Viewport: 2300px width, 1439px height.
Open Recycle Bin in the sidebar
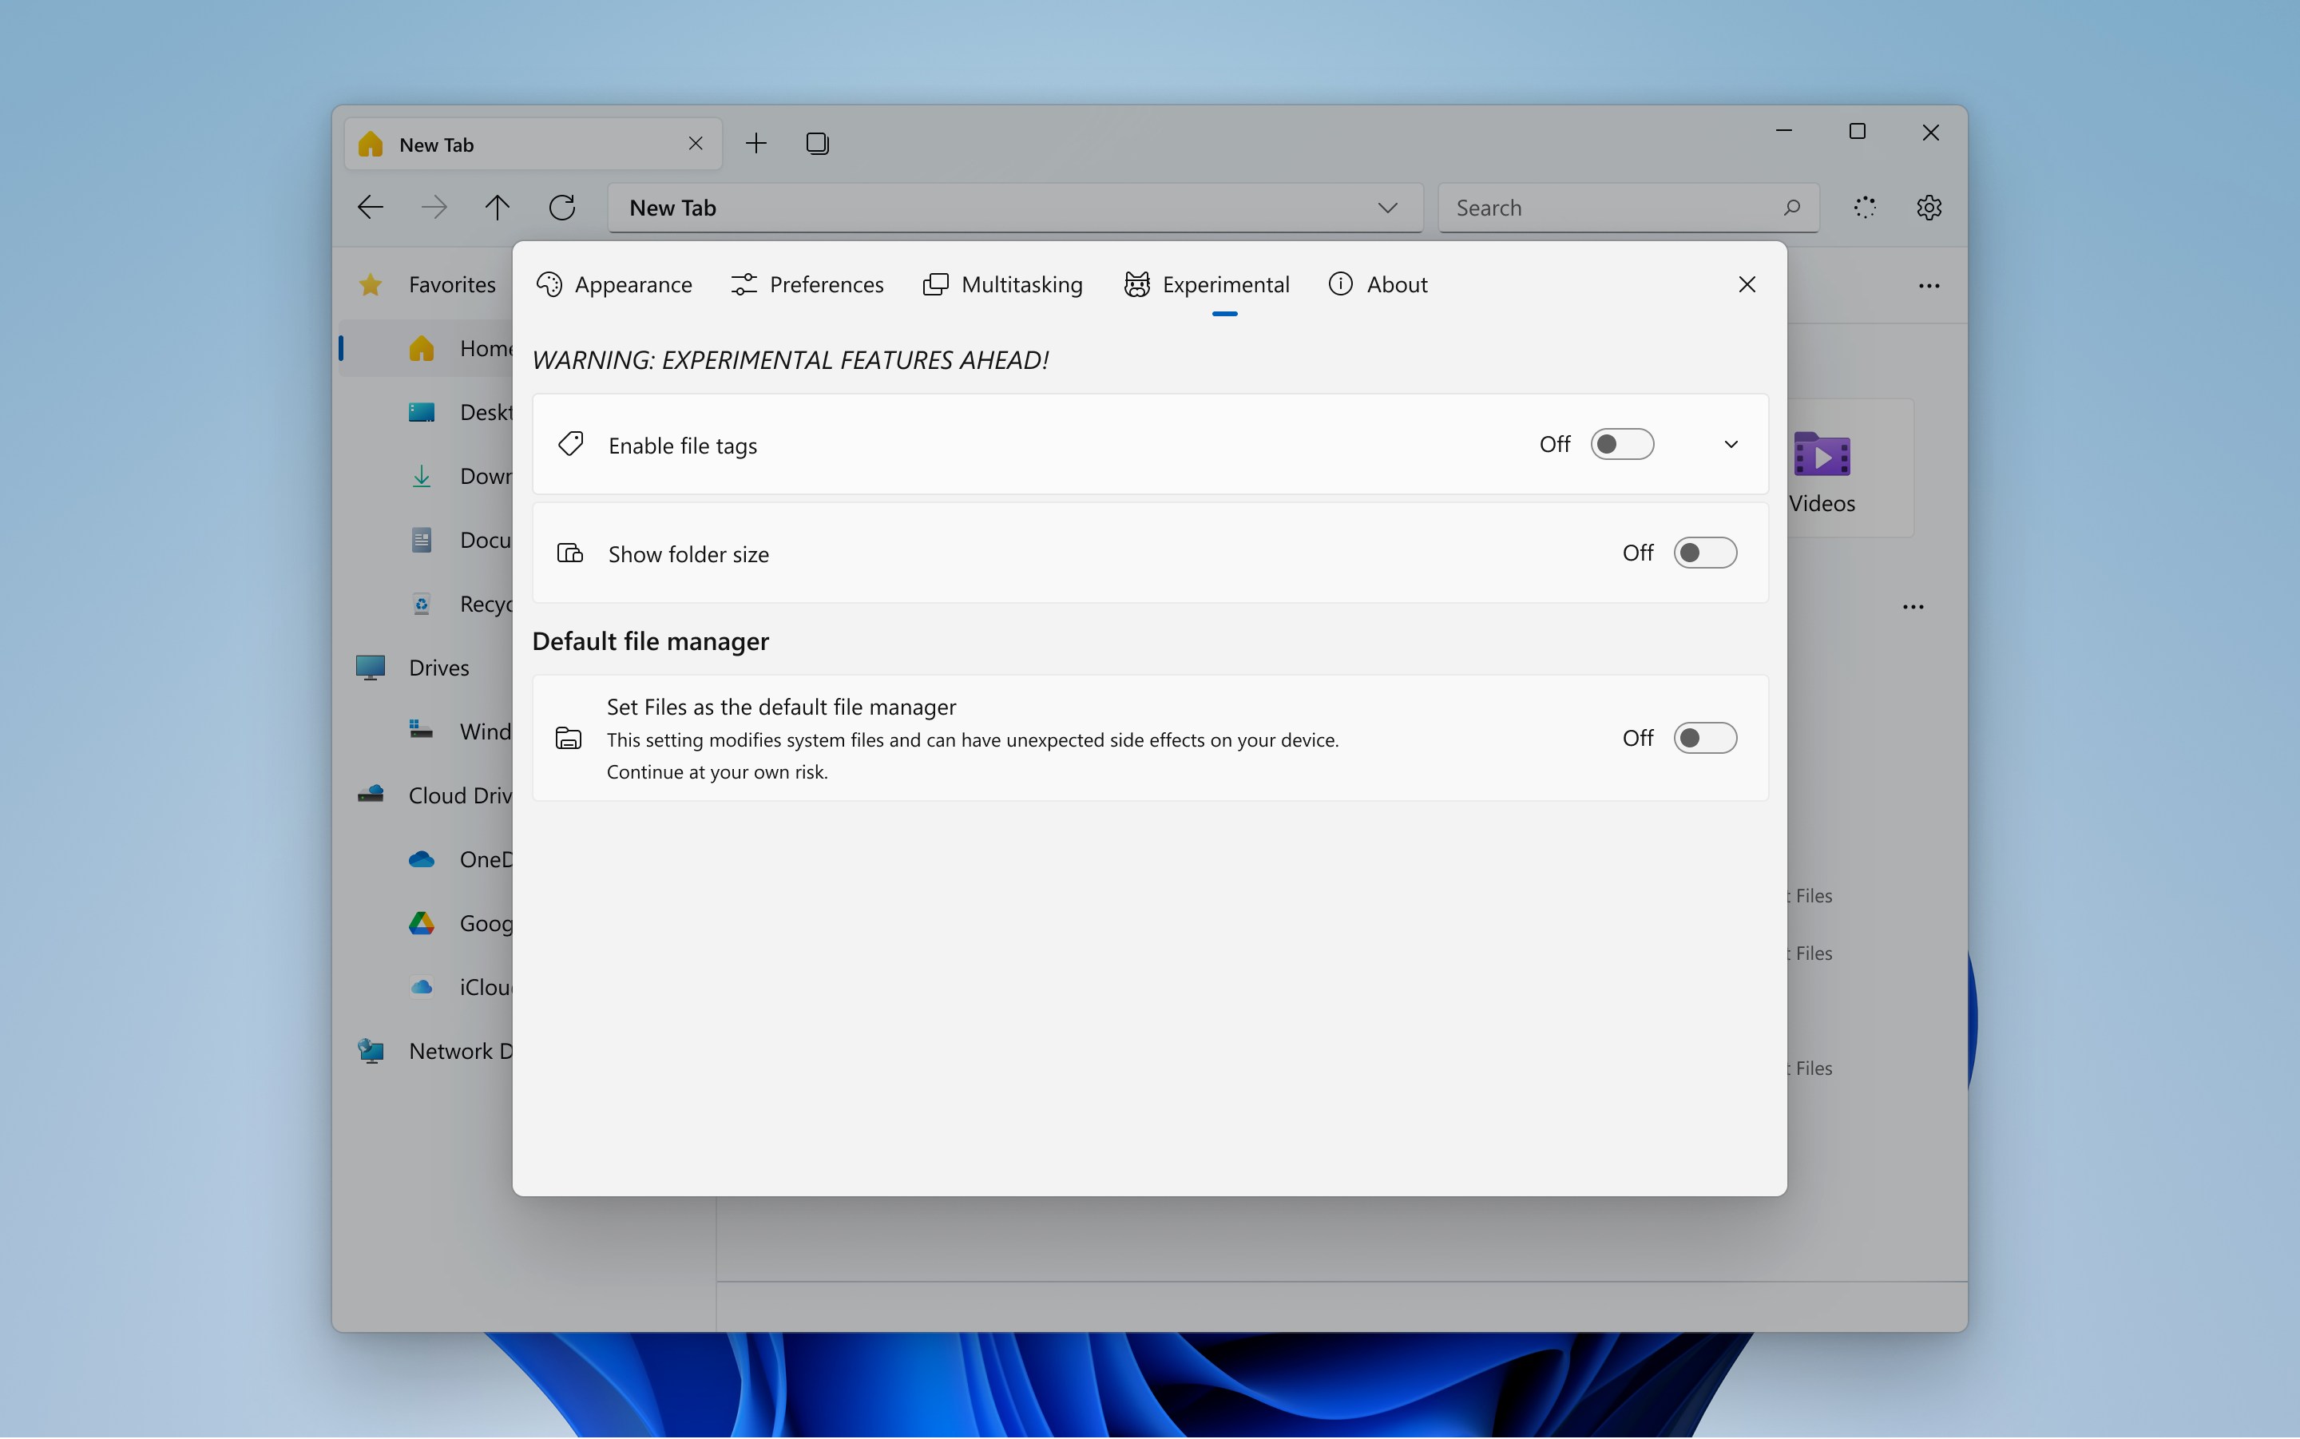[x=426, y=605]
